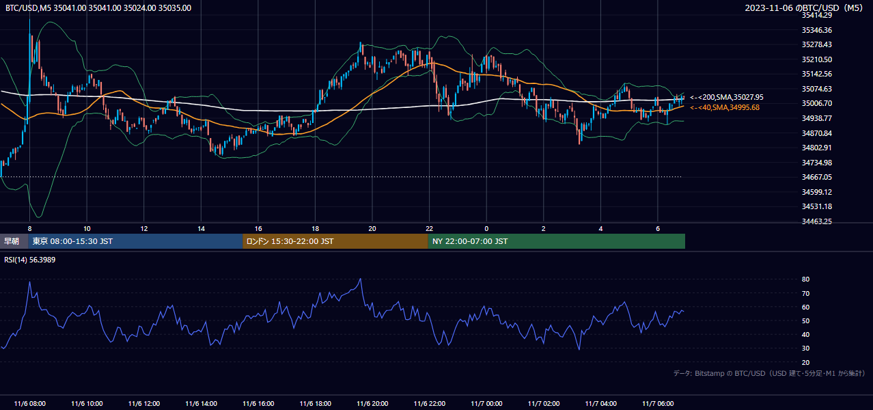Click hour tick 4 under price chart
This screenshot has width=873, height=410.
click(600, 228)
